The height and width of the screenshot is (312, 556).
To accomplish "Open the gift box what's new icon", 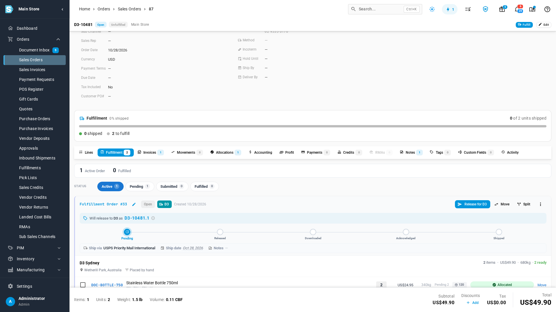I will point(502,9).
